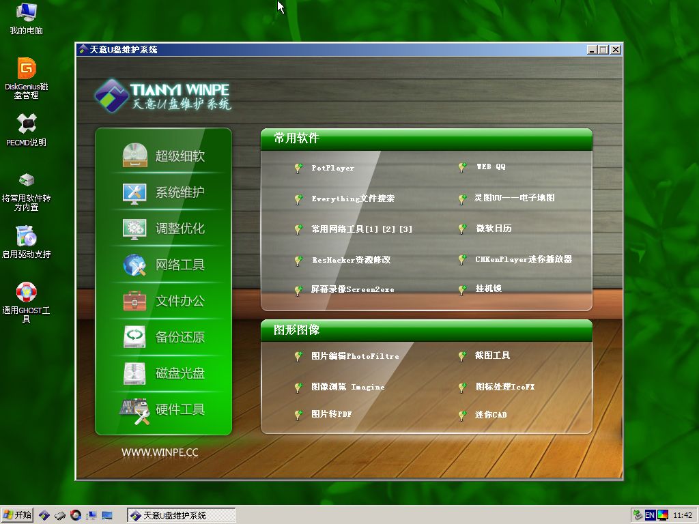Launch PotPlayer

332,168
